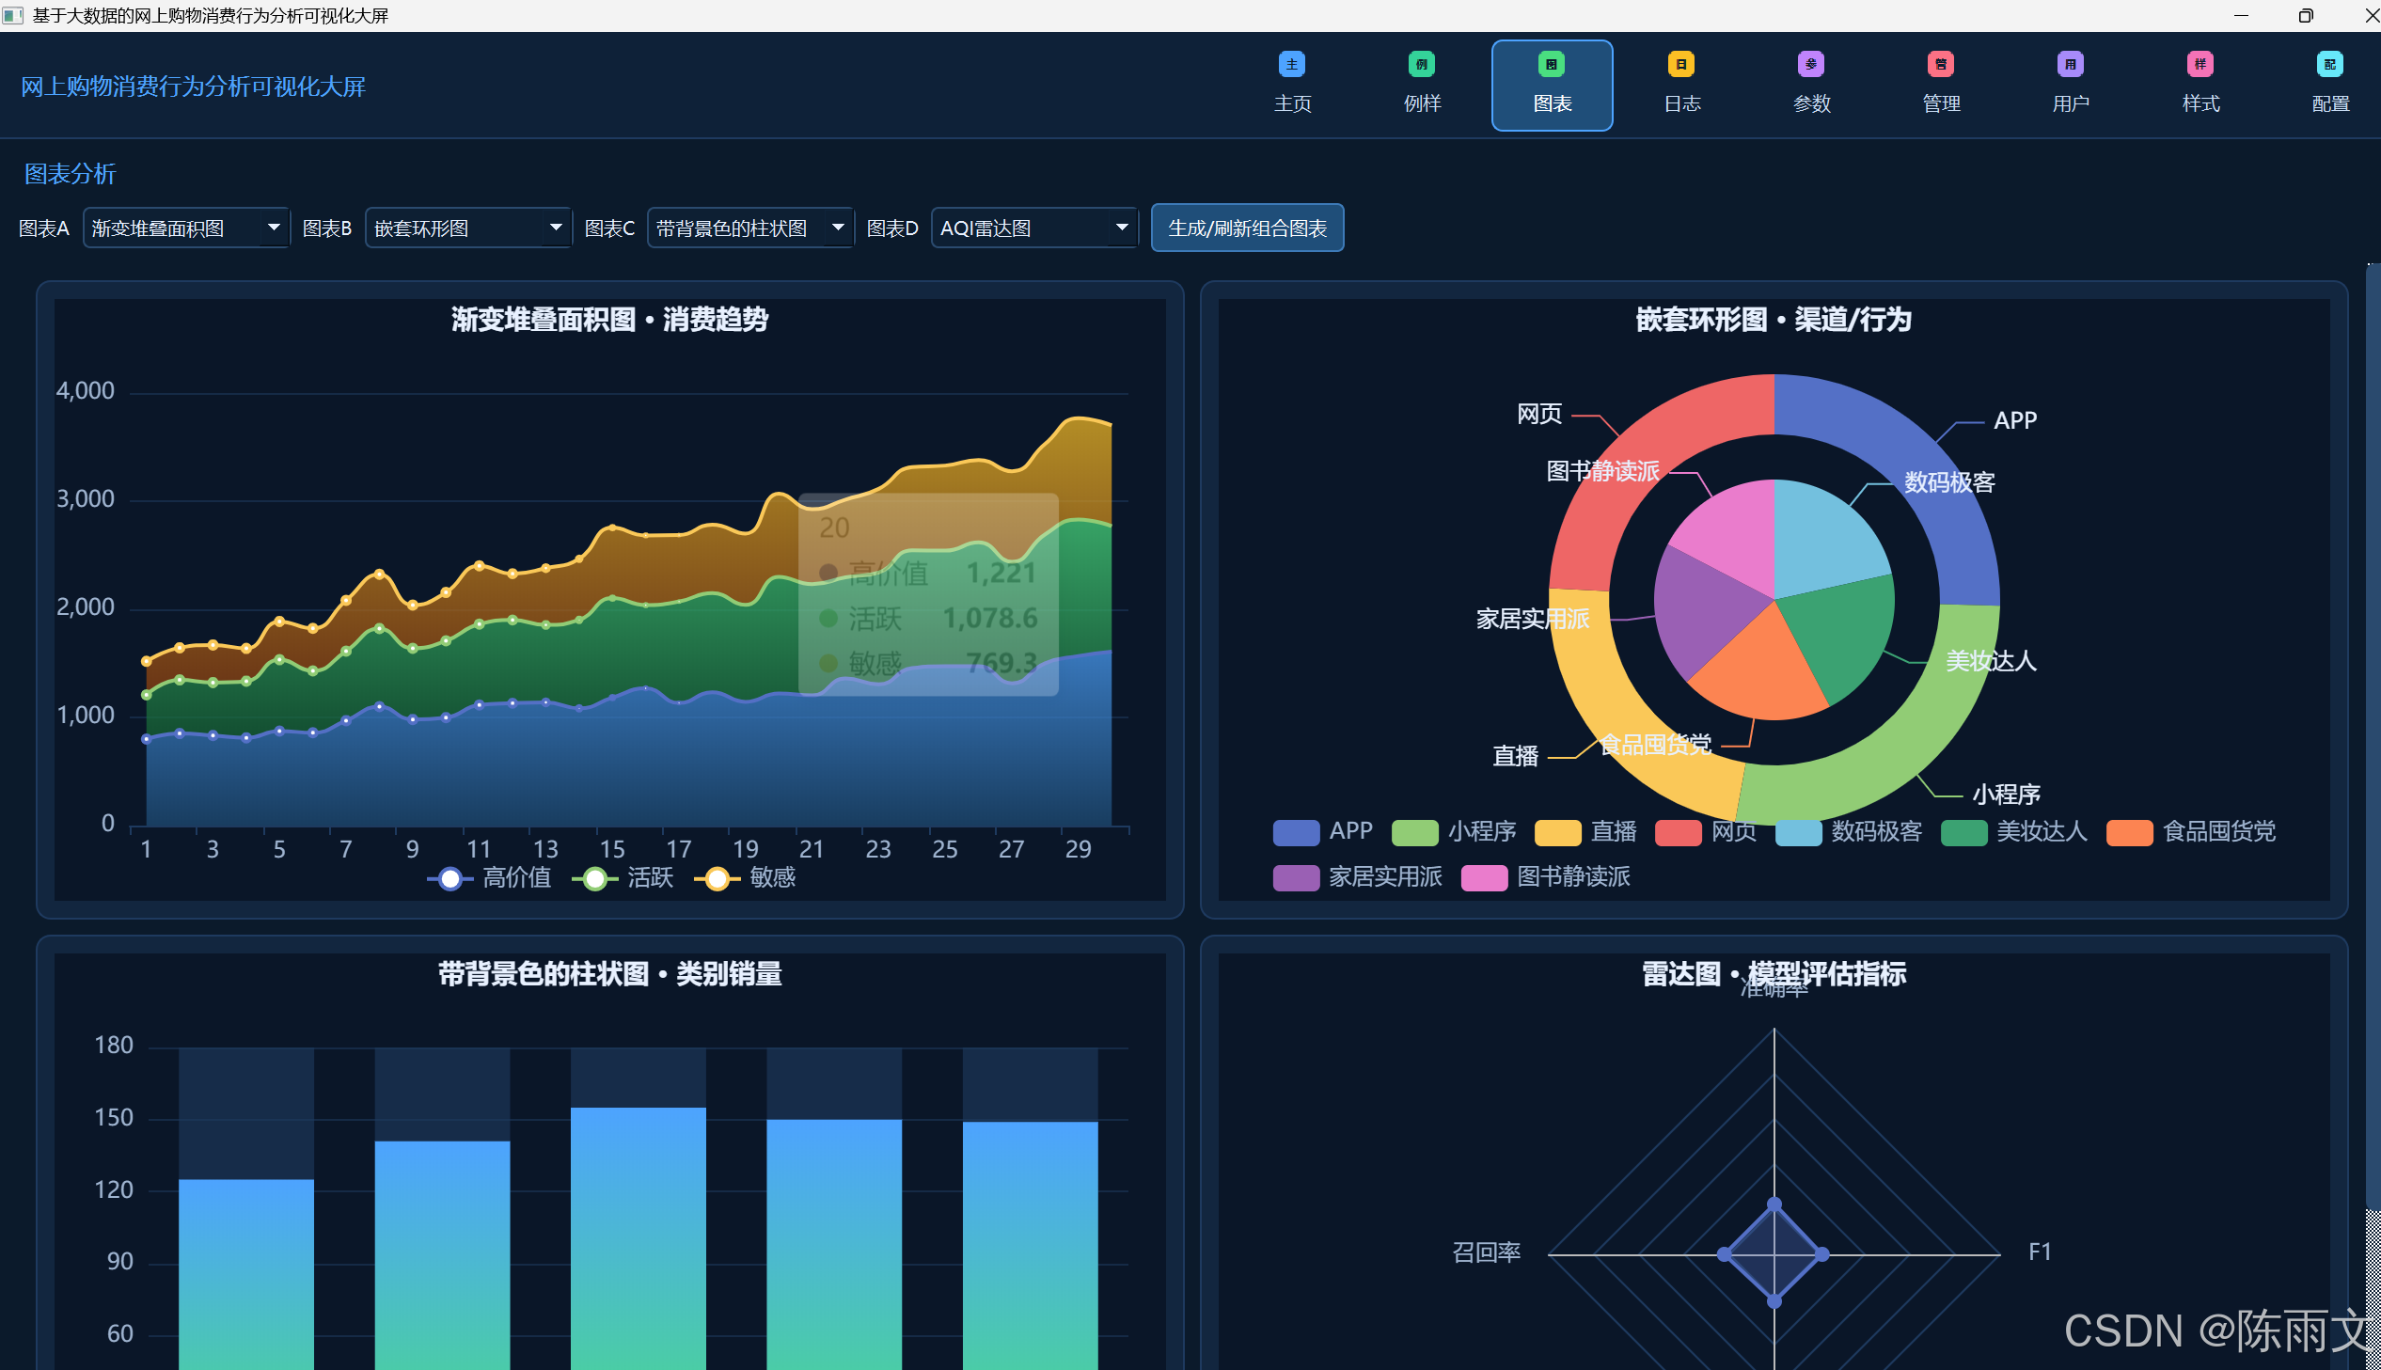Toggle 美妆达人 legend item in ring chart

pos(2014,832)
